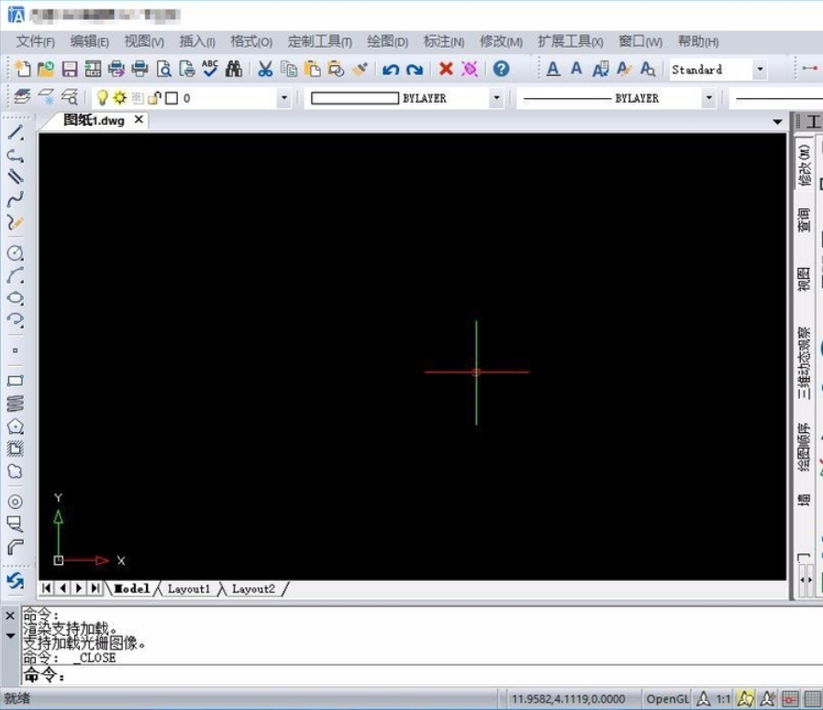Open the 扩展工具(X) menu

(570, 41)
